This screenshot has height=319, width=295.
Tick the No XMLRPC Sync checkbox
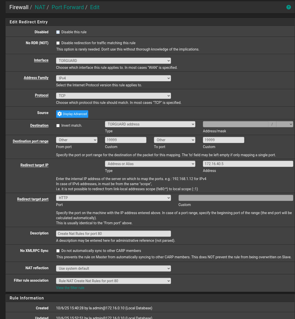[x=58, y=251]
